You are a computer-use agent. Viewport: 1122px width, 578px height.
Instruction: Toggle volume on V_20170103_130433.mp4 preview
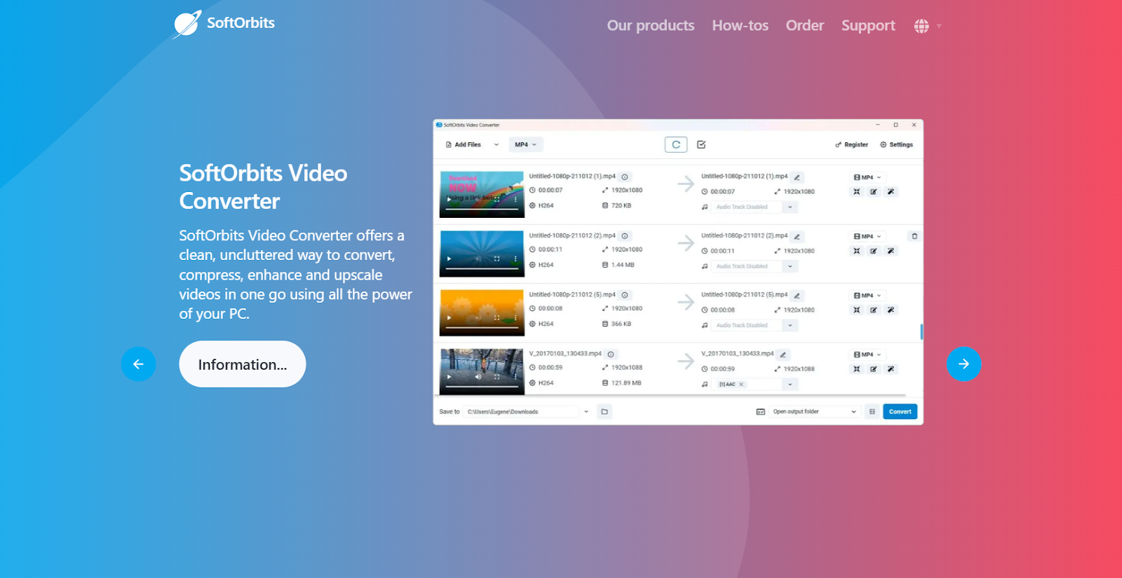click(478, 377)
